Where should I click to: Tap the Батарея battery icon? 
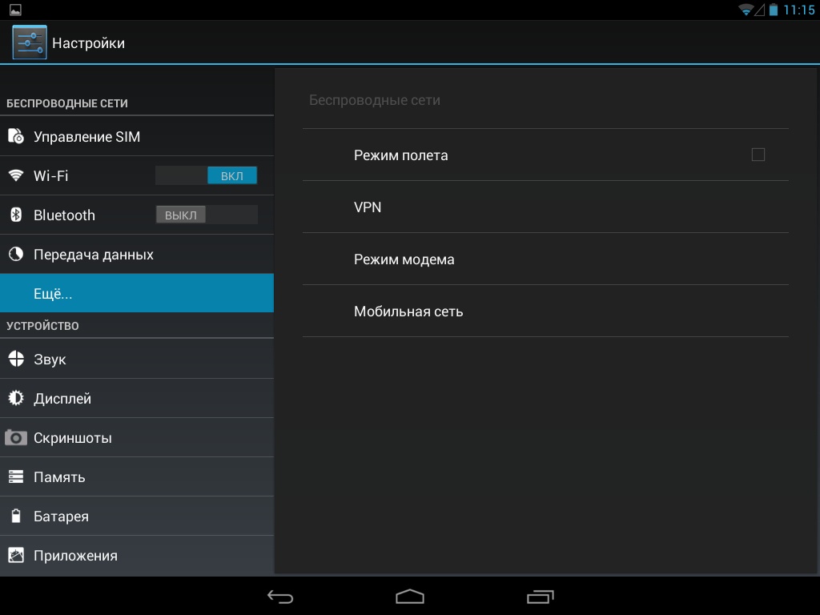[16, 517]
